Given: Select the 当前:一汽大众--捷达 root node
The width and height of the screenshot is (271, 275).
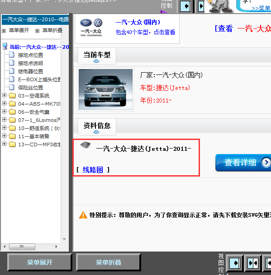Looking at the screenshot, I should click(x=39, y=47).
